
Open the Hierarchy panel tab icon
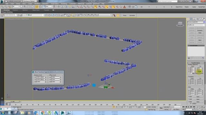[x=194, y=19]
